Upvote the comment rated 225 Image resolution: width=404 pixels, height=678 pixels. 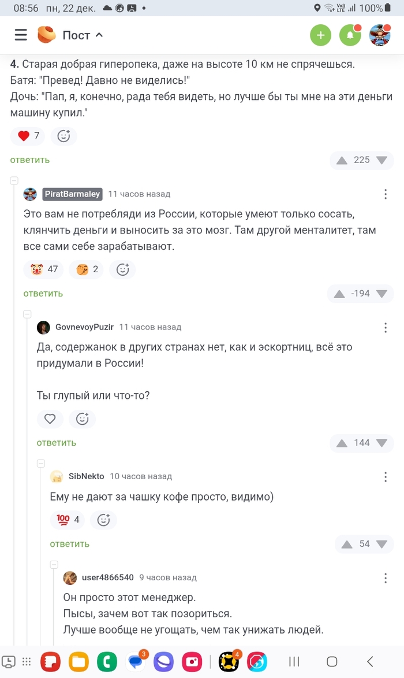click(342, 160)
